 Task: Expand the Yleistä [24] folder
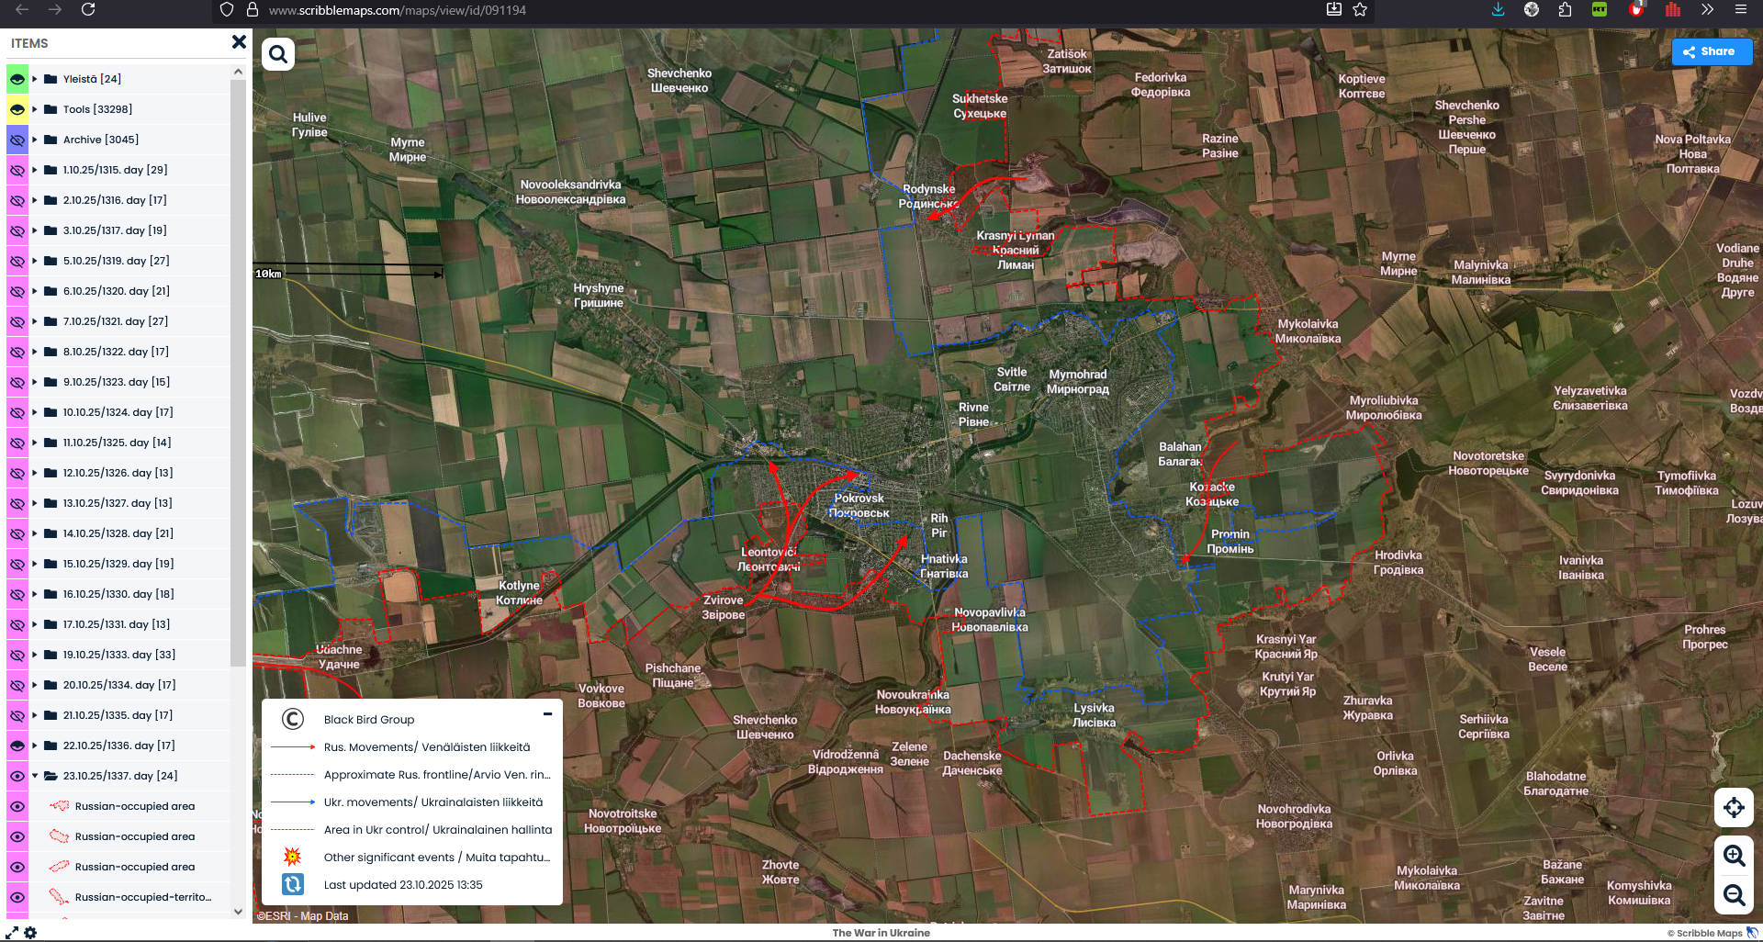point(35,79)
